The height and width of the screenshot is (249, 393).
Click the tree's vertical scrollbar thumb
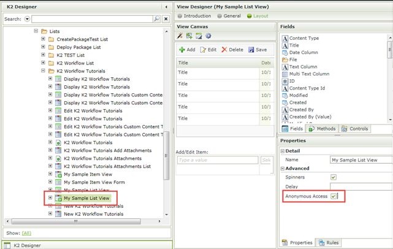166,155
